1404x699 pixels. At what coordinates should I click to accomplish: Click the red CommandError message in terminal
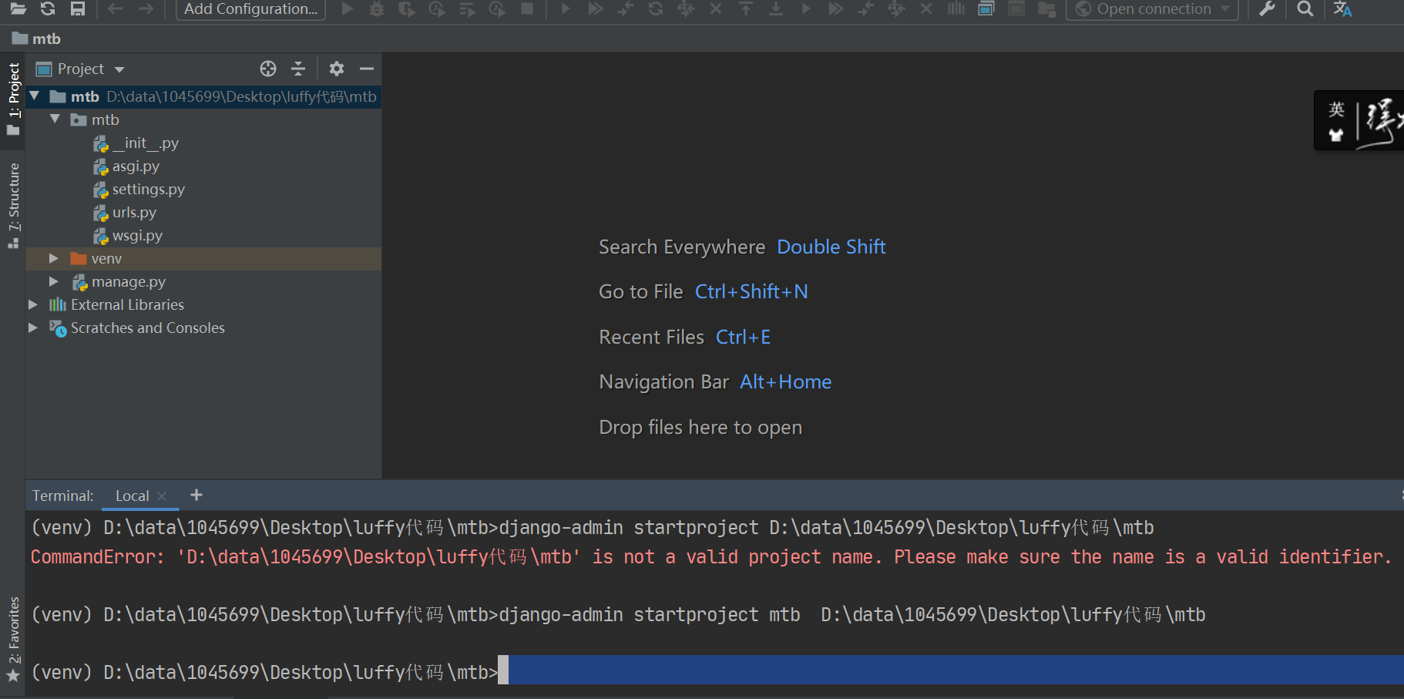tap(711, 556)
